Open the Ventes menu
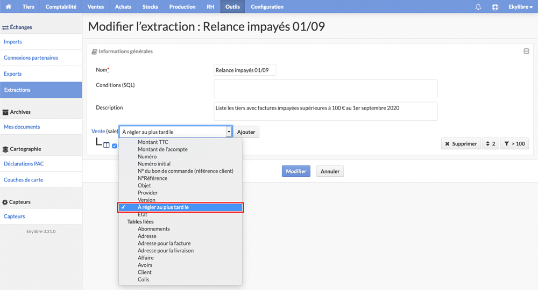Screen dimensions: 538x290 click(x=95, y=6)
